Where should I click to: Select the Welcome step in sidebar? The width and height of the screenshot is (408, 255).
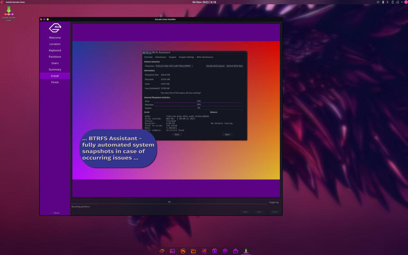point(55,38)
